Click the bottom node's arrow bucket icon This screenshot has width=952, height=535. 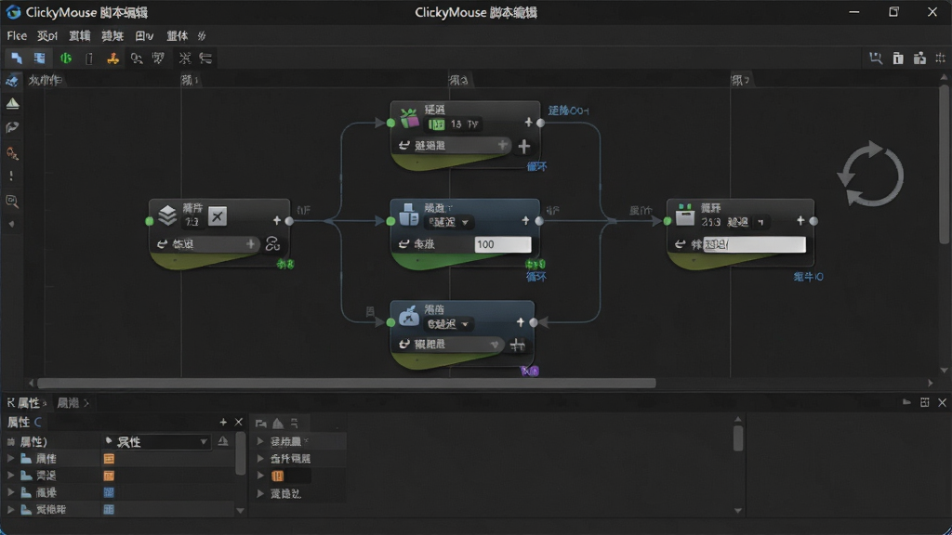point(409,316)
